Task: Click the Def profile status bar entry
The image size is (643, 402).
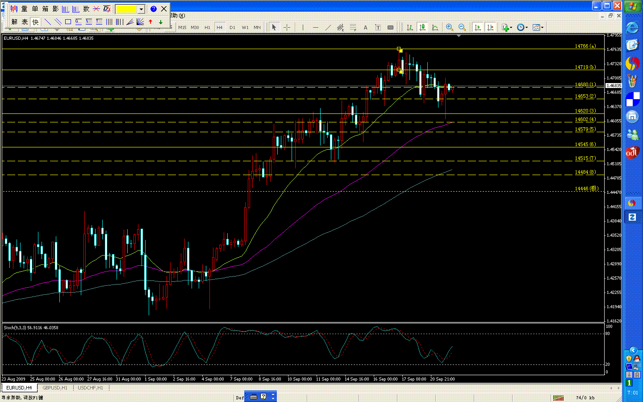Action: pos(240,398)
